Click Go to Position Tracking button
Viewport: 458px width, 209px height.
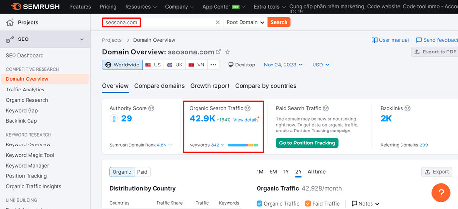click(x=307, y=143)
